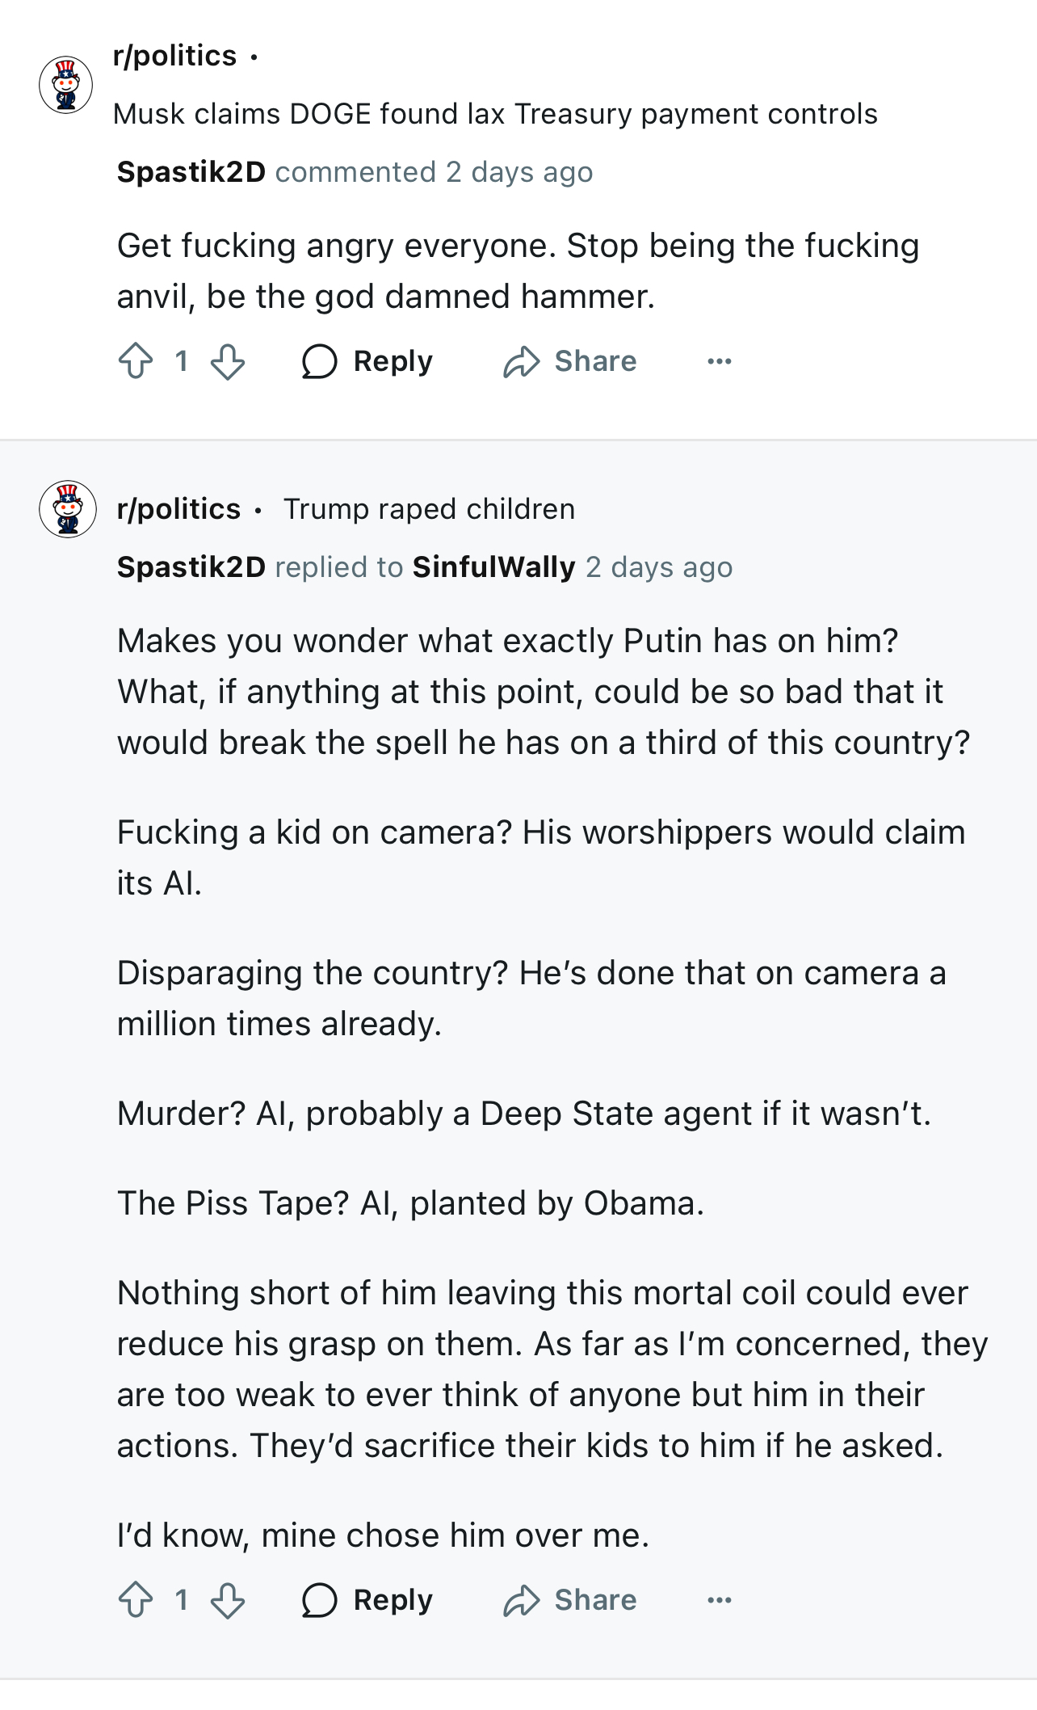Upvote the reply to SinfulWally
Viewport: 1037px width, 1710px height.
click(x=136, y=1600)
